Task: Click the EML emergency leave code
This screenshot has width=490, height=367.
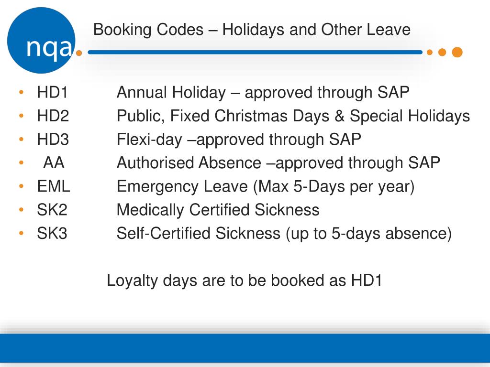Action: tap(54, 186)
